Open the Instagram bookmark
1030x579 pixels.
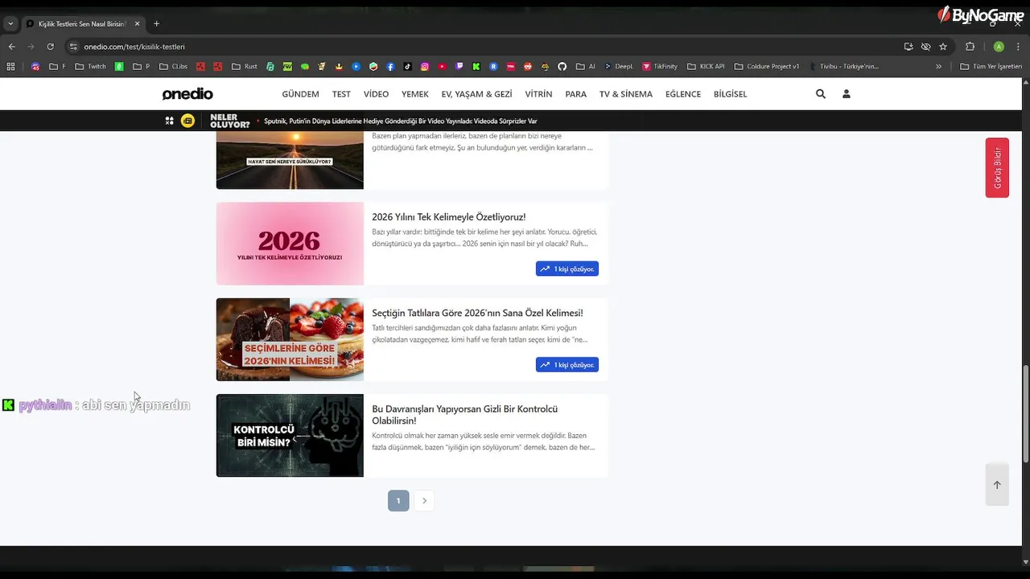pos(424,67)
